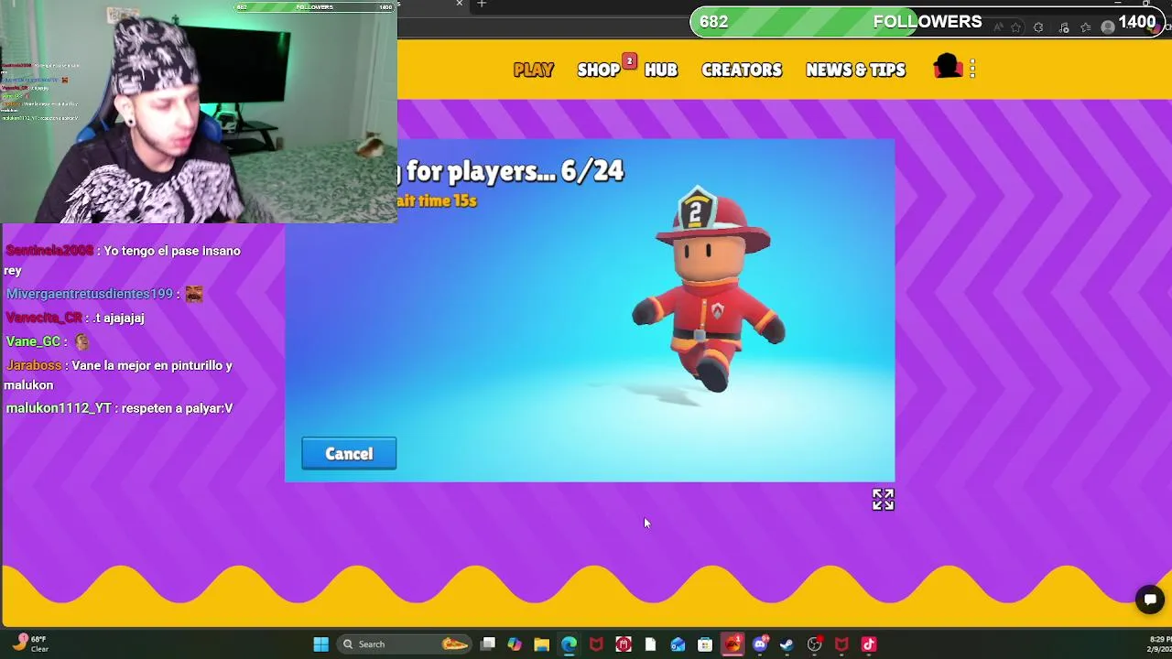Switch to the Microsoft Edge taskbar icon

pyautogui.click(x=569, y=644)
